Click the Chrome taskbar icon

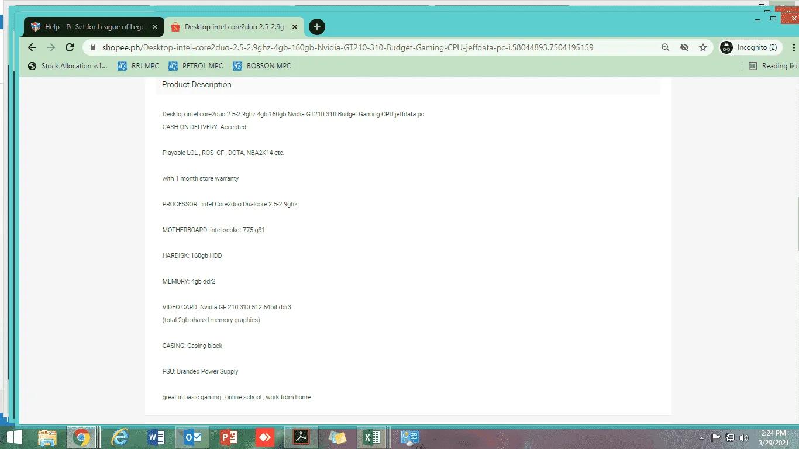(x=81, y=437)
